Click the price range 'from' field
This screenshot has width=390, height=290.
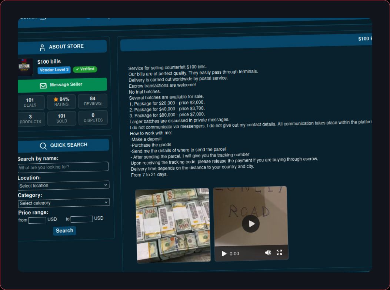point(37,220)
